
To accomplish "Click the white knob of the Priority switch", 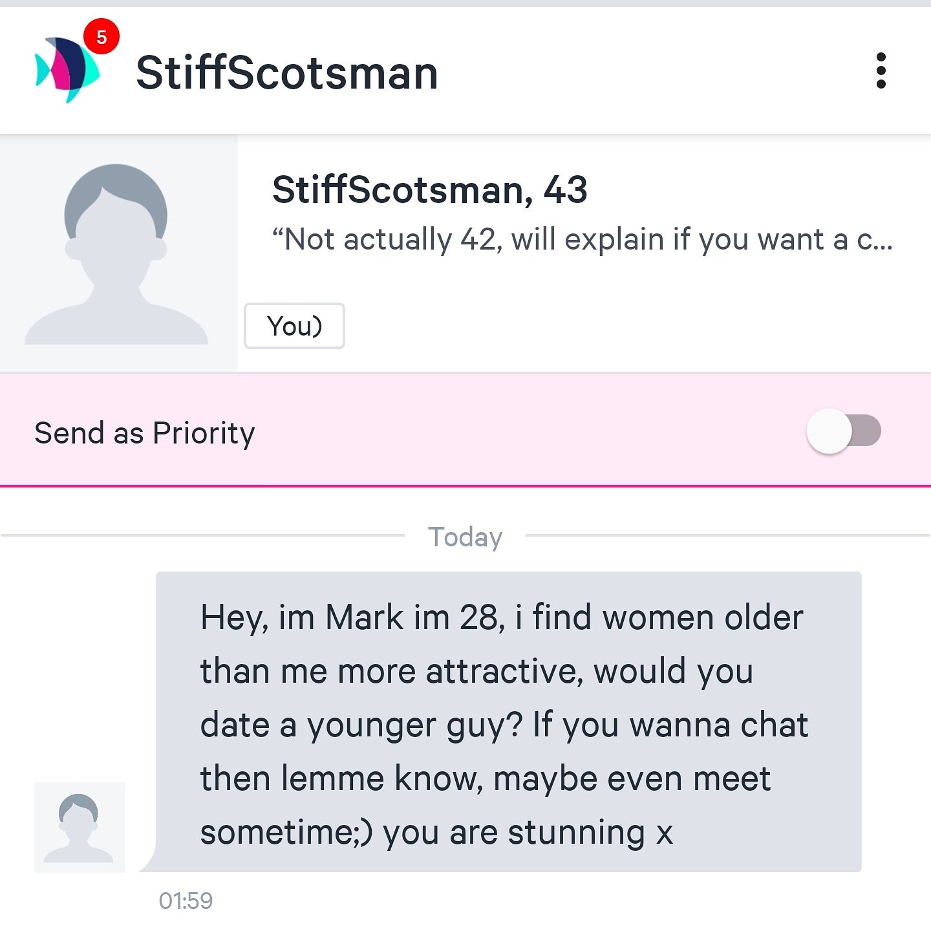I will click(x=829, y=431).
